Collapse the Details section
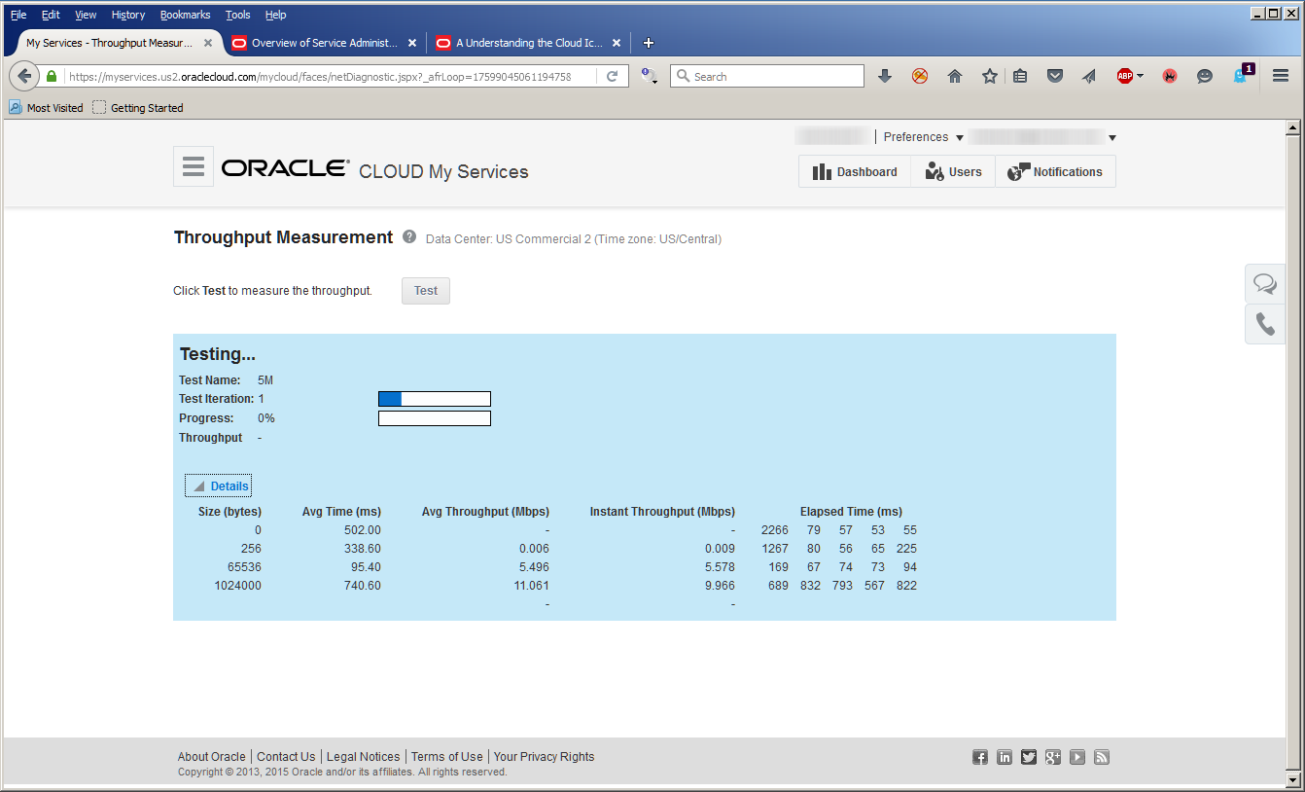The width and height of the screenshot is (1305, 792). coord(219,486)
